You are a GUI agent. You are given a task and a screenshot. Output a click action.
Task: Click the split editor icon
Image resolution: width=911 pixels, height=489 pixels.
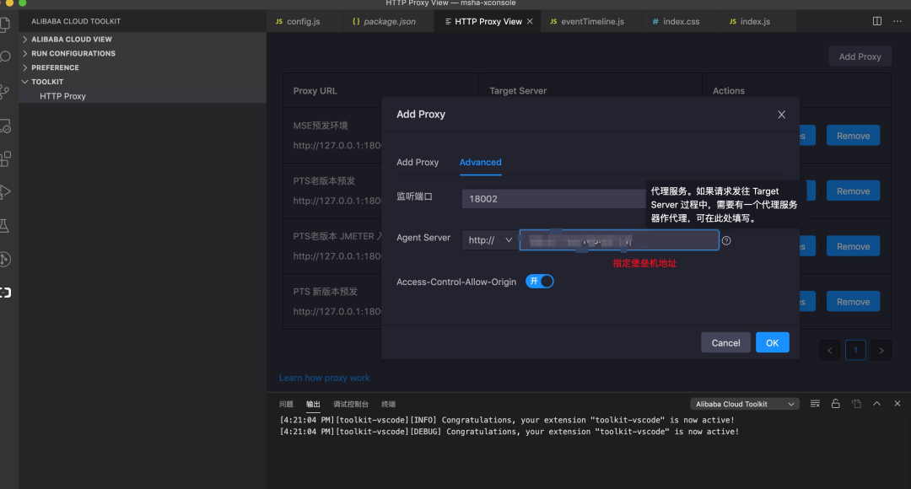tap(877, 21)
